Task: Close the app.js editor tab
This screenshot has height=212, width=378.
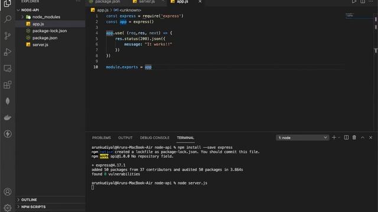Action: (x=200, y=1)
